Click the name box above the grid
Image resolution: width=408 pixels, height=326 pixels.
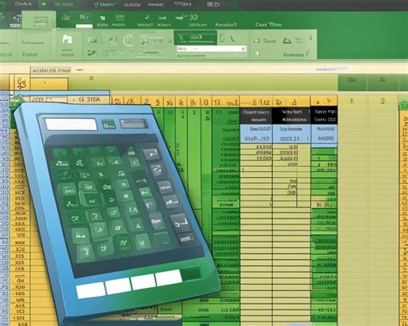[x=51, y=71]
